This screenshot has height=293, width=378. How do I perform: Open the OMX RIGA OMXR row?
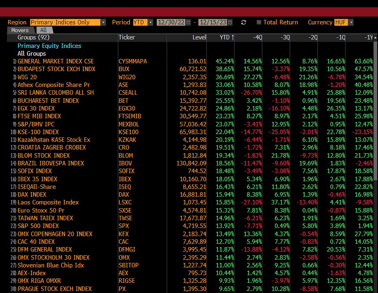click(x=191, y=281)
